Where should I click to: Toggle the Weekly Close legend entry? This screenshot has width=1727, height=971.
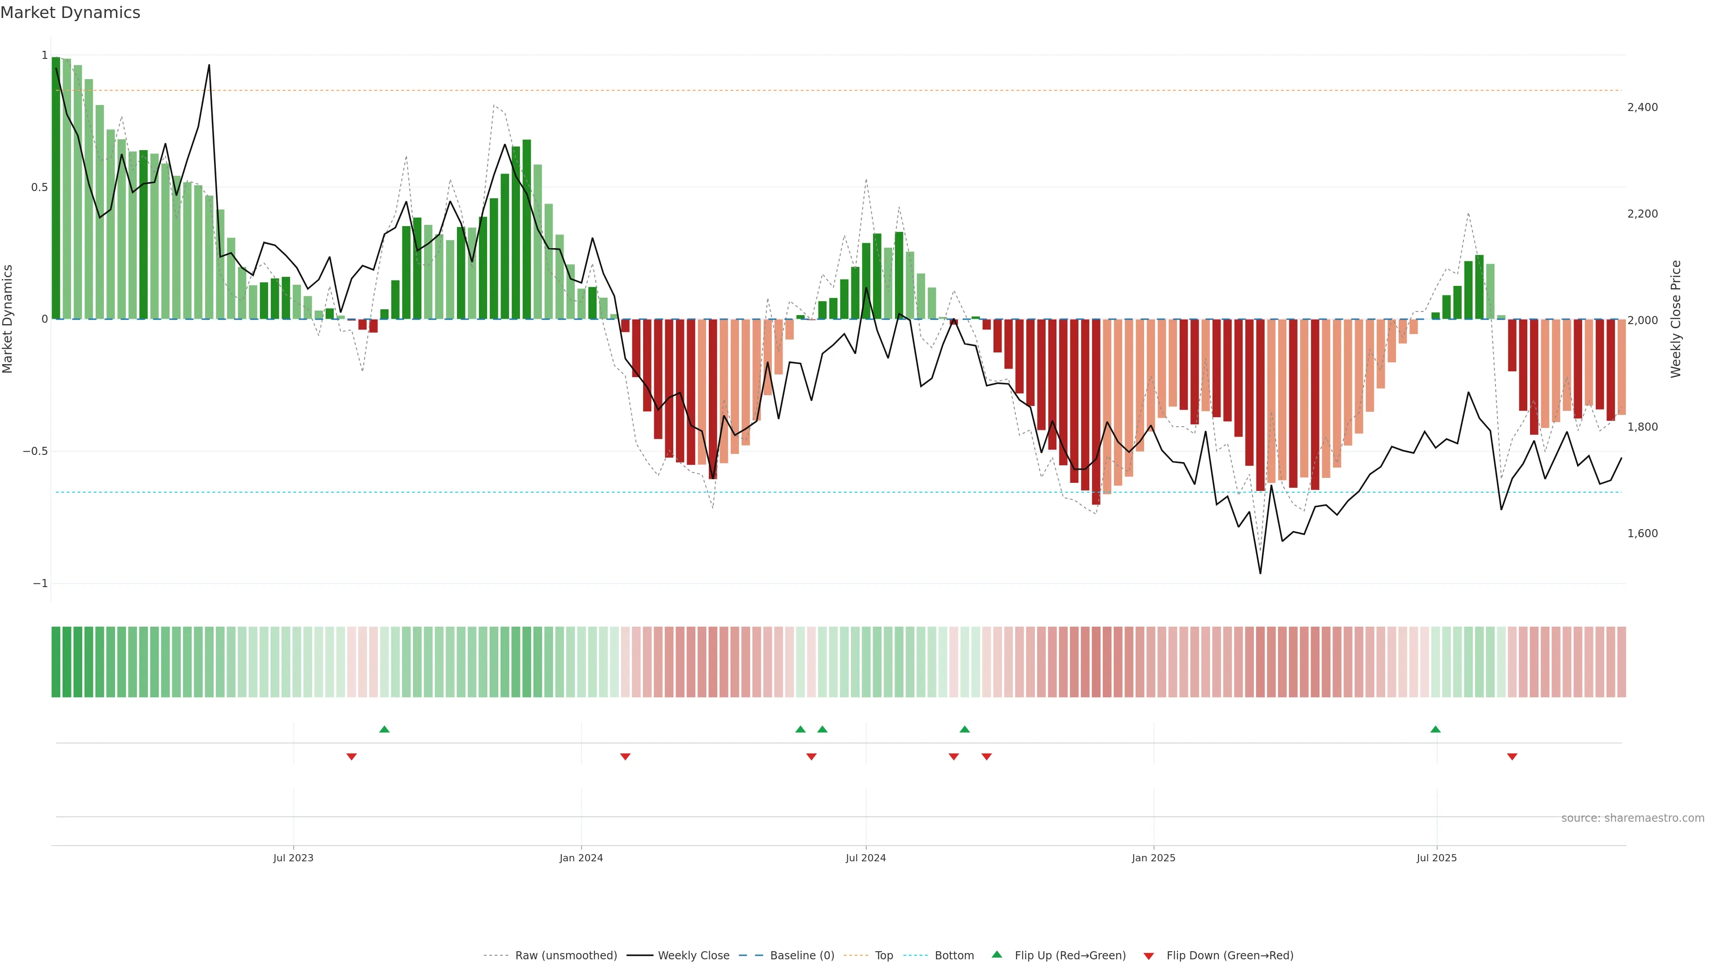click(693, 956)
